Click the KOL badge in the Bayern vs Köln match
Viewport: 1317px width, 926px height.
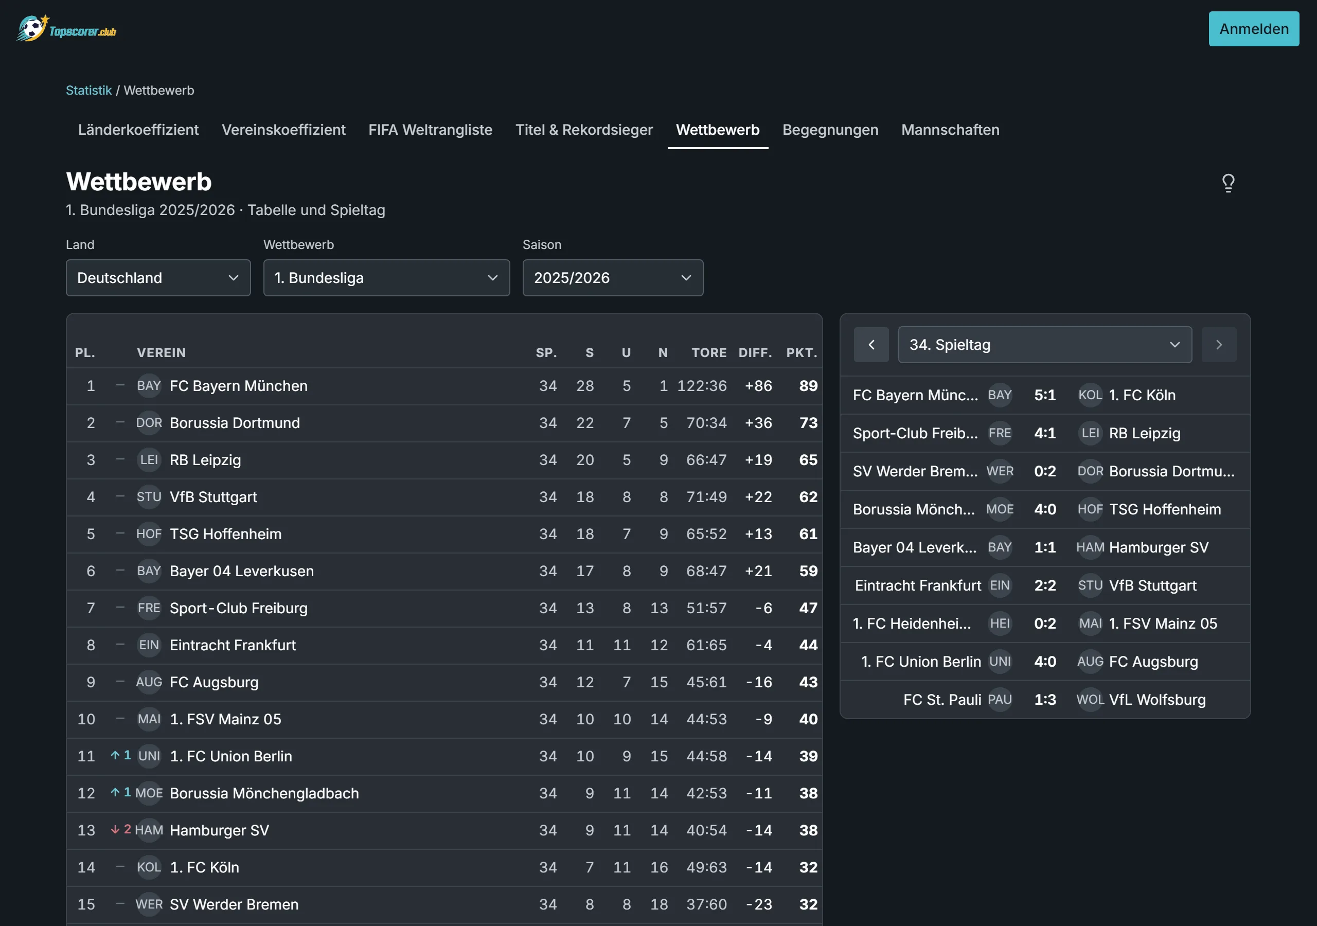(x=1090, y=395)
